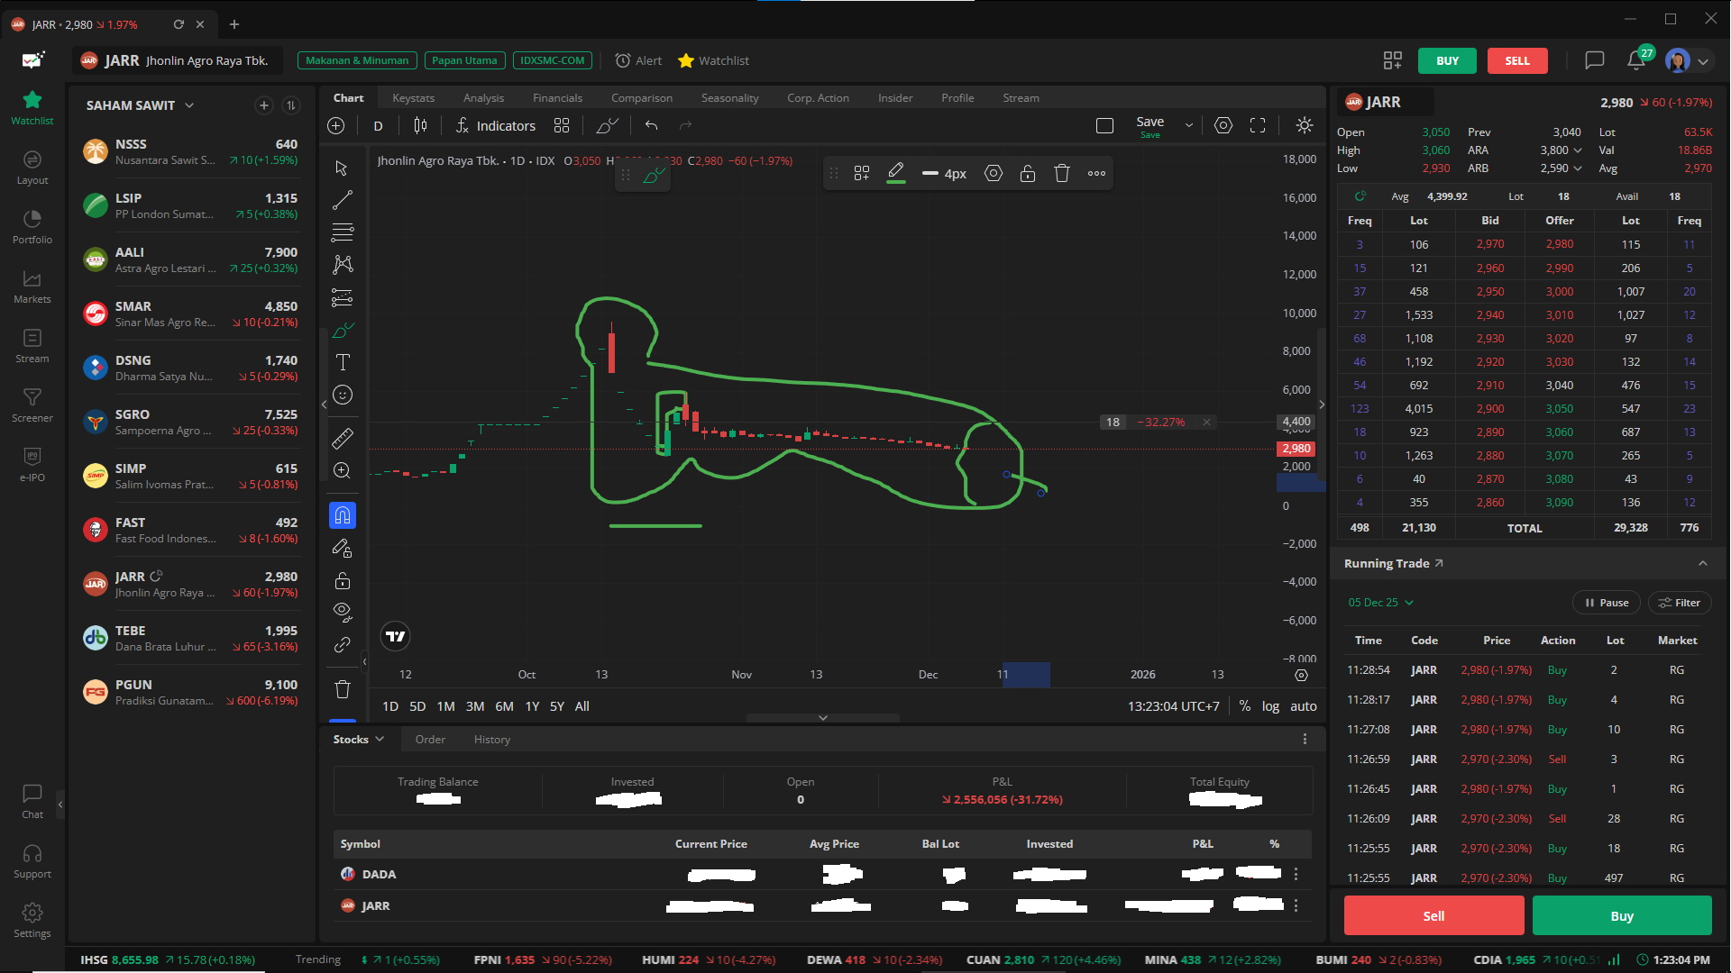Open the History tab
Screen dimensions: 1731x973
pyautogui.click(x=492, y=740)
